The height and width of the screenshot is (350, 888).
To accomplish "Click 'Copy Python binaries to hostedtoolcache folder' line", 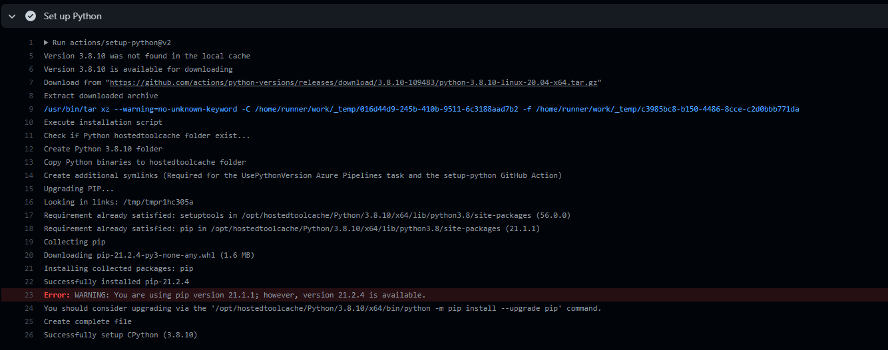I will click(x=145, y=162).
